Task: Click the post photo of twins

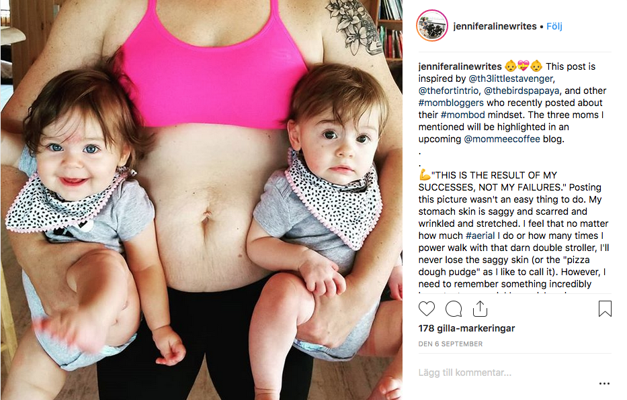Action: [202, 200]
